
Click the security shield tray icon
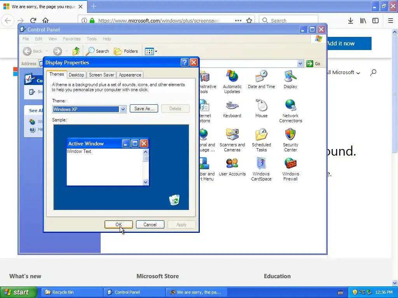coord(355,292)
